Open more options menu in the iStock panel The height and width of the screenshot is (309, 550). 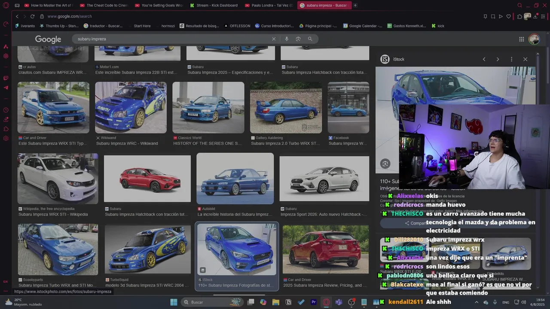(511, 59)
